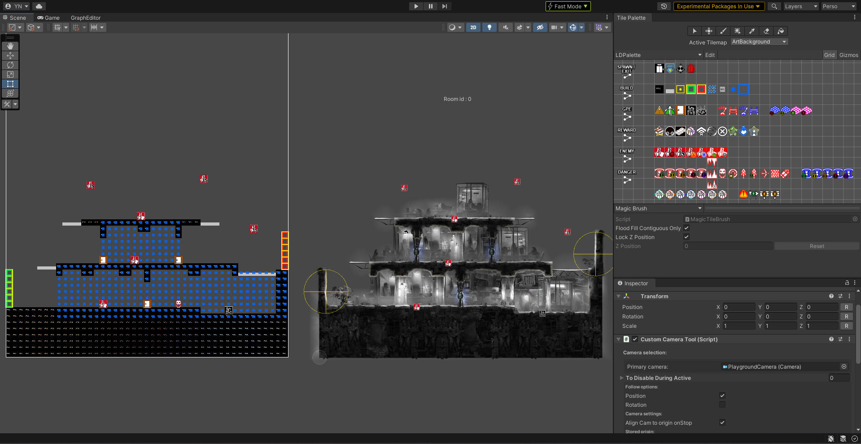
Task: Switch to the Game tab
Action: click(x=48, y=18)
